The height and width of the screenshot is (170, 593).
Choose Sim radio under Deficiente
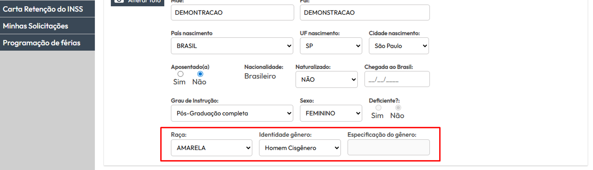(x=379, y=108)
